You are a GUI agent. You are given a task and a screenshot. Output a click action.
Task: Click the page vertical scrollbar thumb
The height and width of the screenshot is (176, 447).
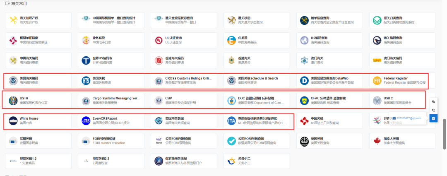(x=444, y=134)
